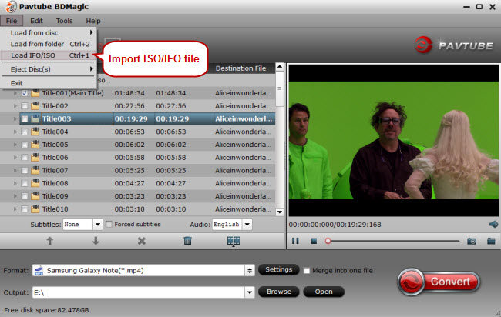Check the Title008 checkbox
Viewport: 501px width, 317px height.
pos(25,183)
